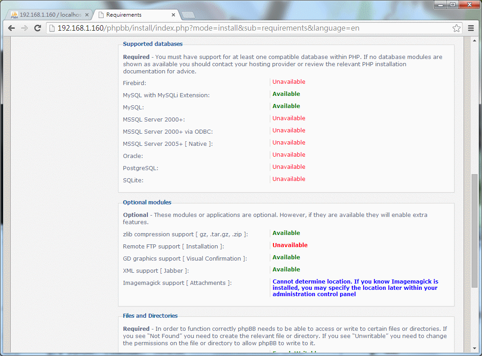This screenshot has width=482, height=356.
Task: Click Unavailable status for PostgreSQL
Action: [x=289, y=167]
